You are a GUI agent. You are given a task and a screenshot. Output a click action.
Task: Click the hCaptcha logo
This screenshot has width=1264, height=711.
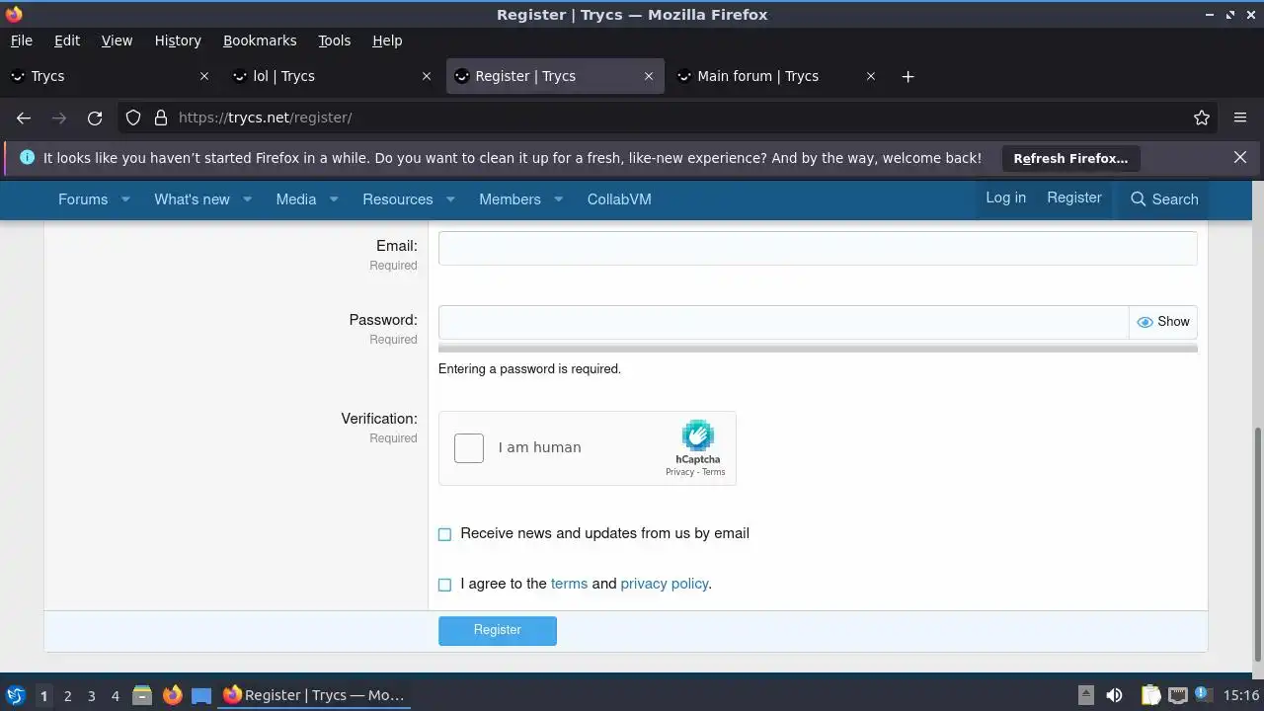(x=697, y=435)
